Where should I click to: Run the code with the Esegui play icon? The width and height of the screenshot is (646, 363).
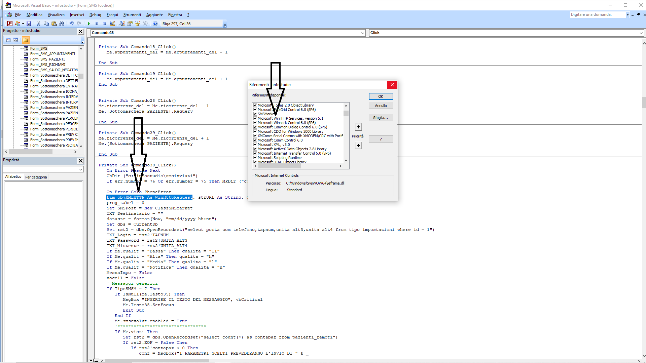[88, 24]
